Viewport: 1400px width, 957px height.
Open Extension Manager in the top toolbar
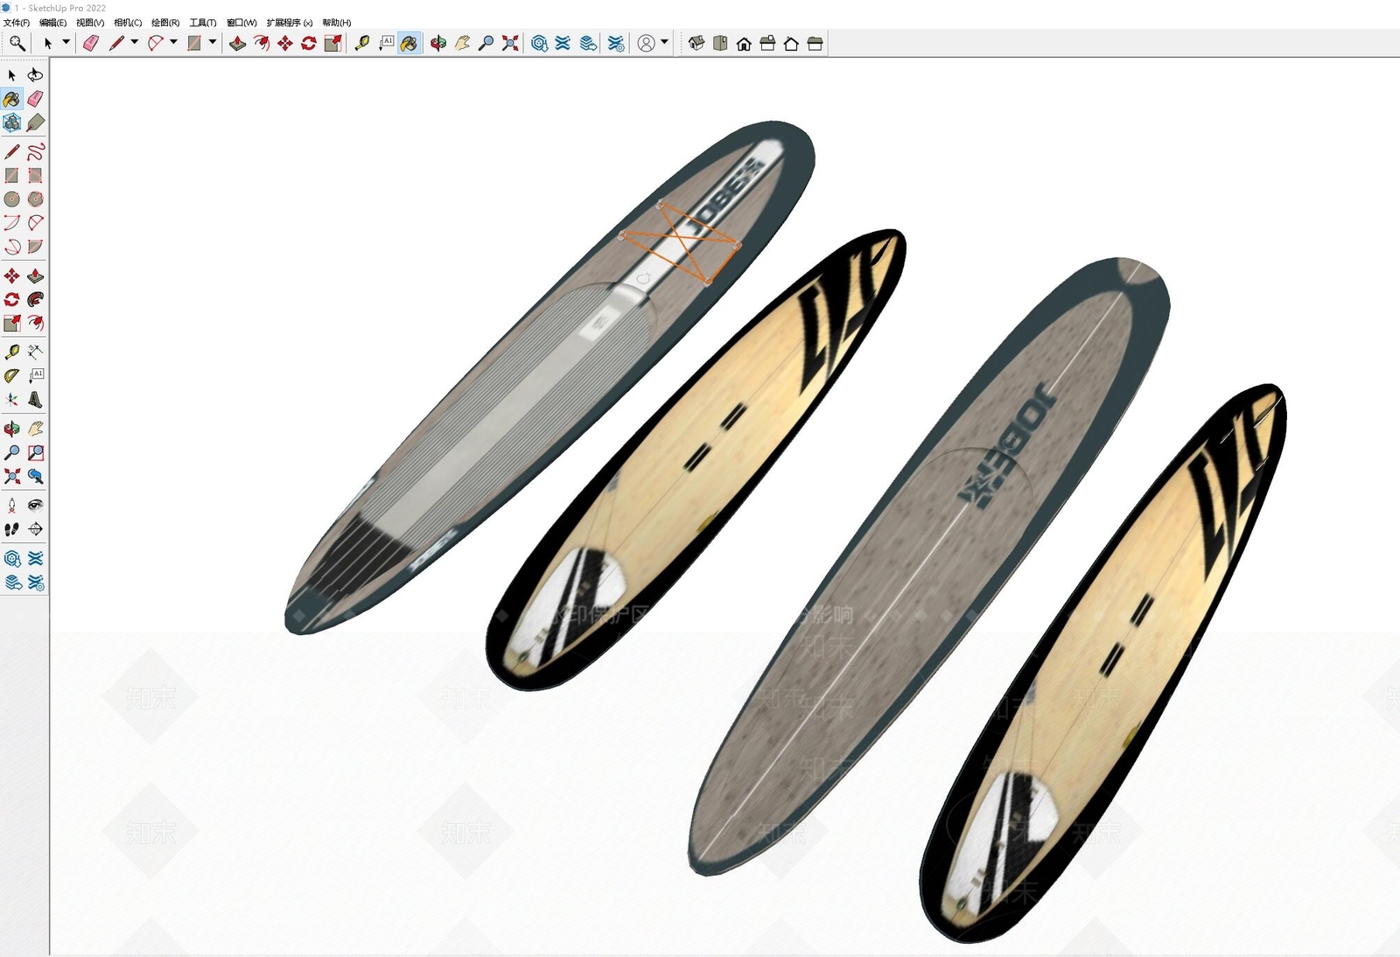(x=616, y=43)
